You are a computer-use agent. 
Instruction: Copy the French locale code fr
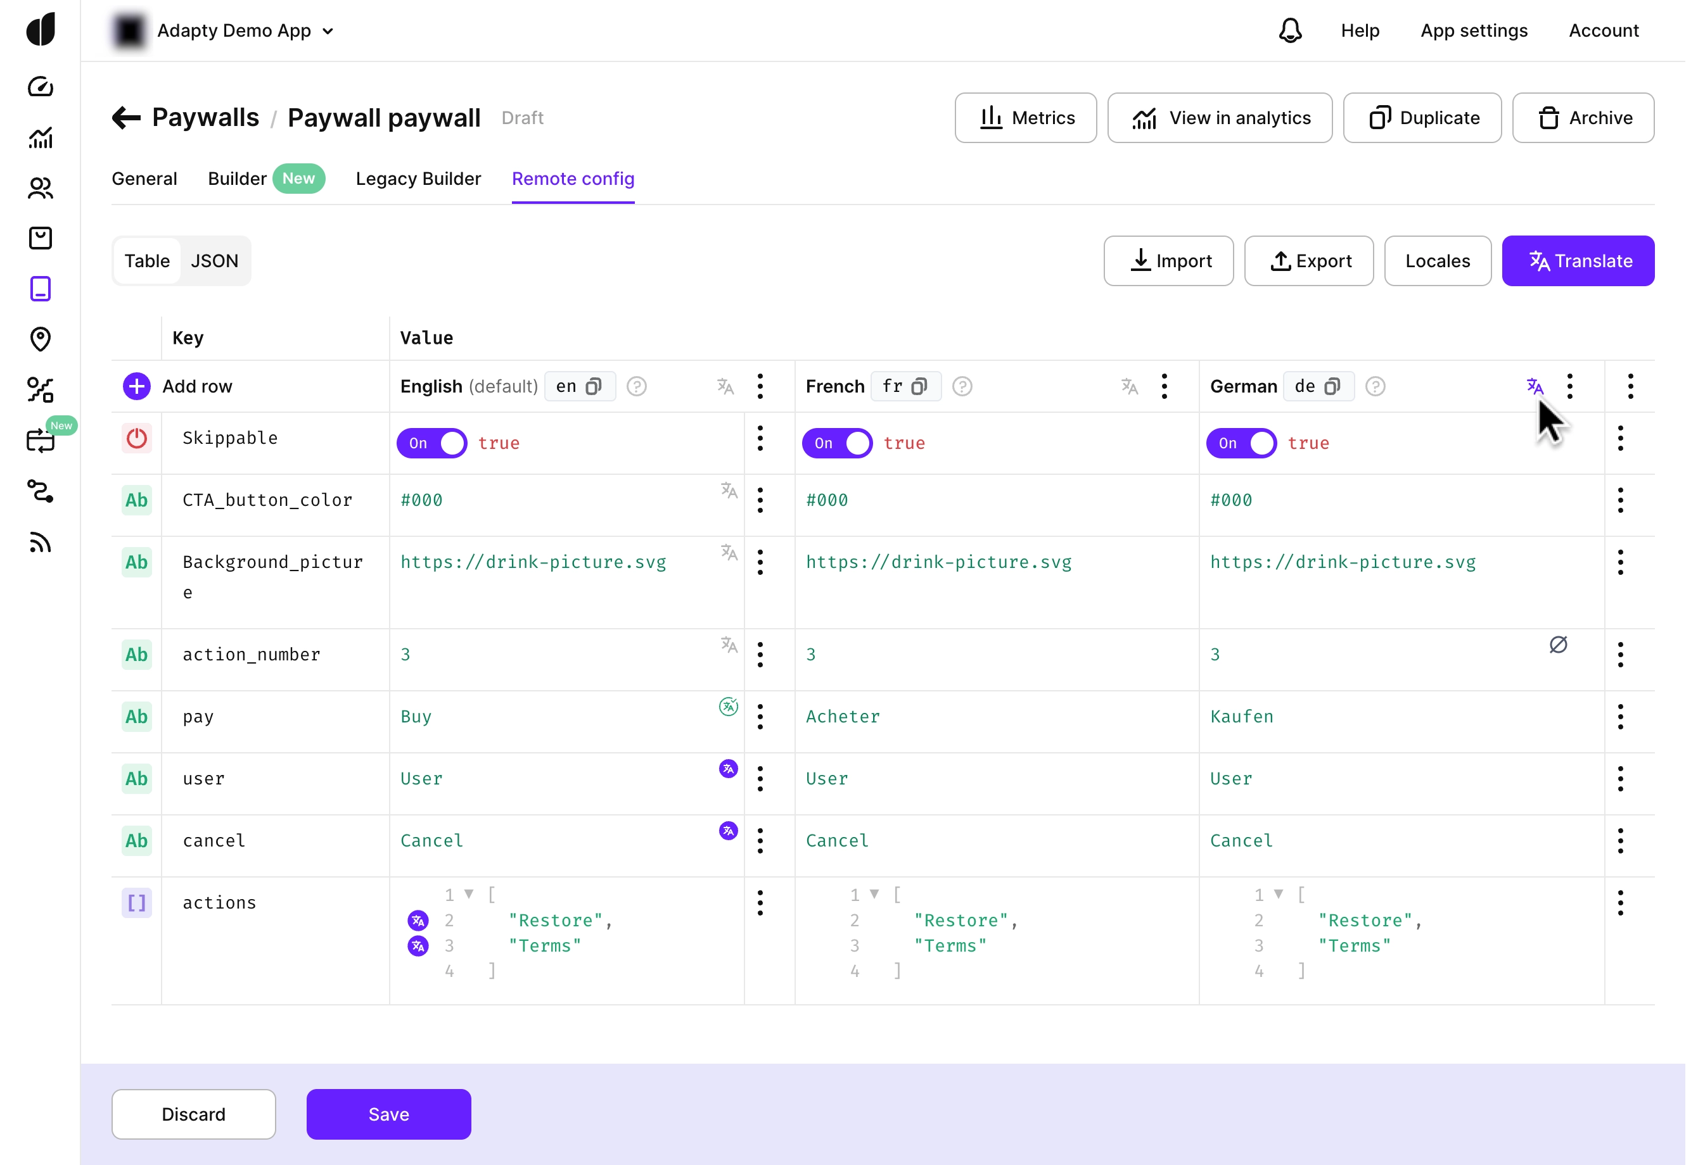[919, 386]
